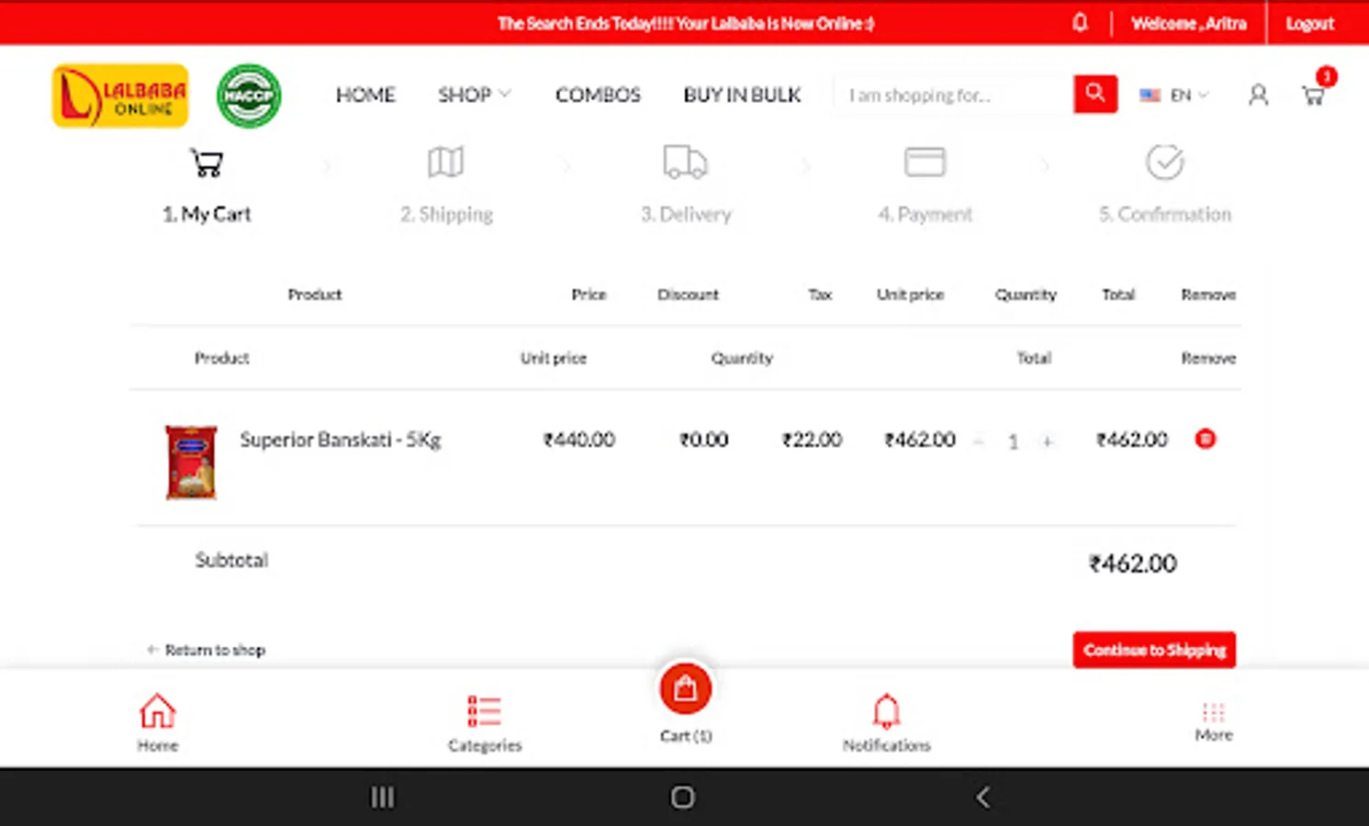This screenshot has height=826, width=1369.
Task: Open the user profile icon
Action: click(x=1258, y=95)
